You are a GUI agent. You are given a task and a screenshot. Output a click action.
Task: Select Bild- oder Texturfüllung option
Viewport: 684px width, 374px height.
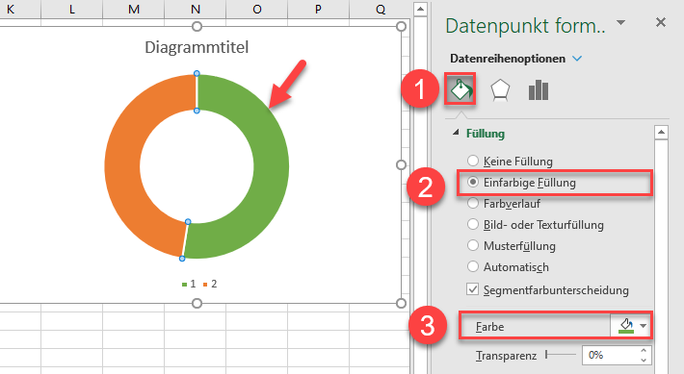[x=536, y=225]
